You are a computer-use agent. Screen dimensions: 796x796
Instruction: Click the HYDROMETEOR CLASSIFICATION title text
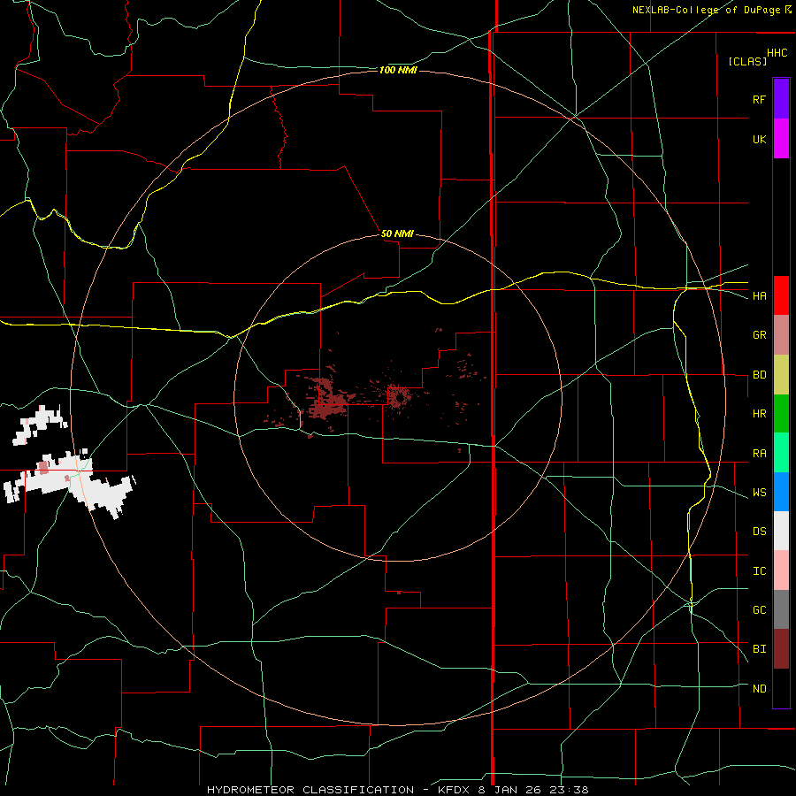(310, 790)
